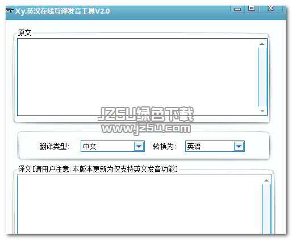The width and height of the screenshot is (292, 240).
Task: Click the 译文 notice group title
Action: pos(98,169)
